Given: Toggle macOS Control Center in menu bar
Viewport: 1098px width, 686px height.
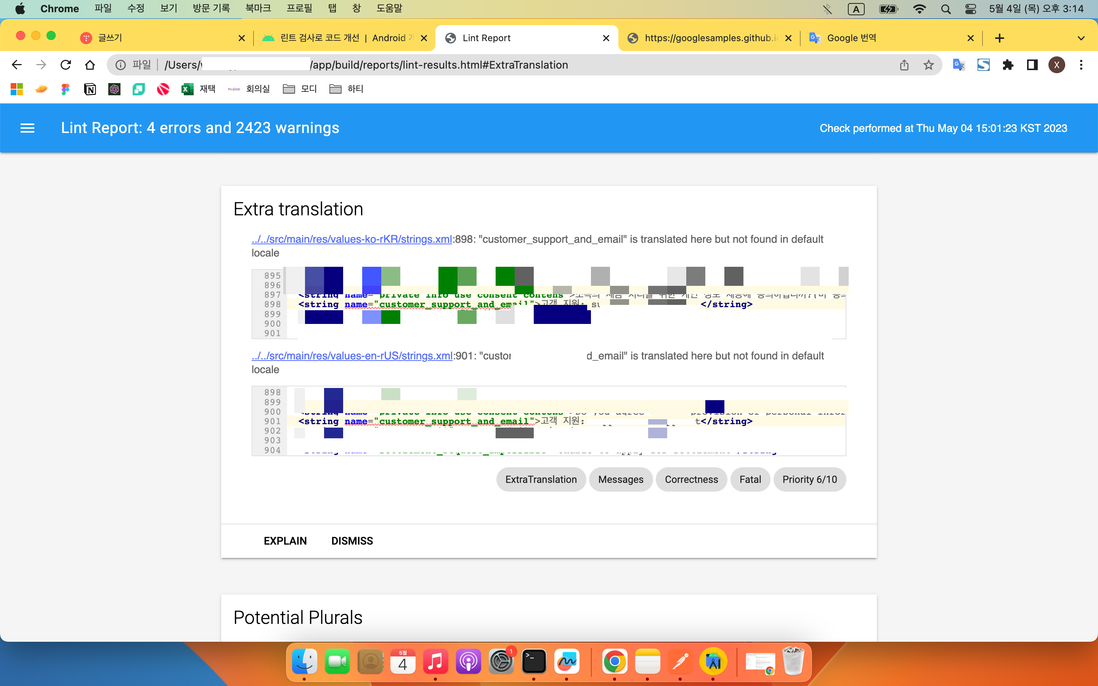Looking at the screenshot, I should (970, 9).
